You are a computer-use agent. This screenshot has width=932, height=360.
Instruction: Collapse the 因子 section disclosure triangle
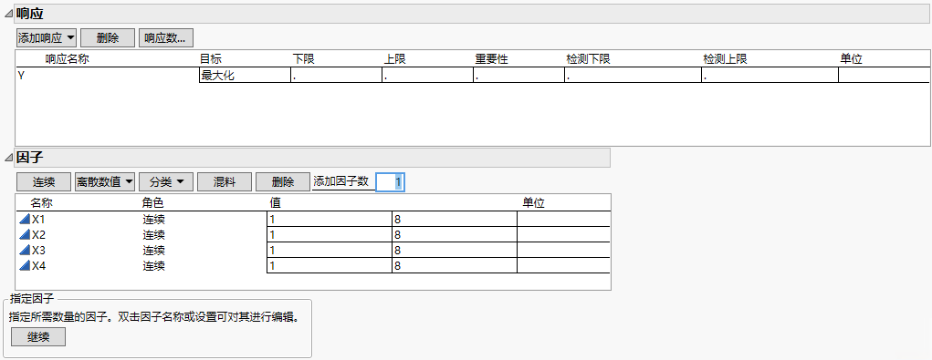coord(7,157)
